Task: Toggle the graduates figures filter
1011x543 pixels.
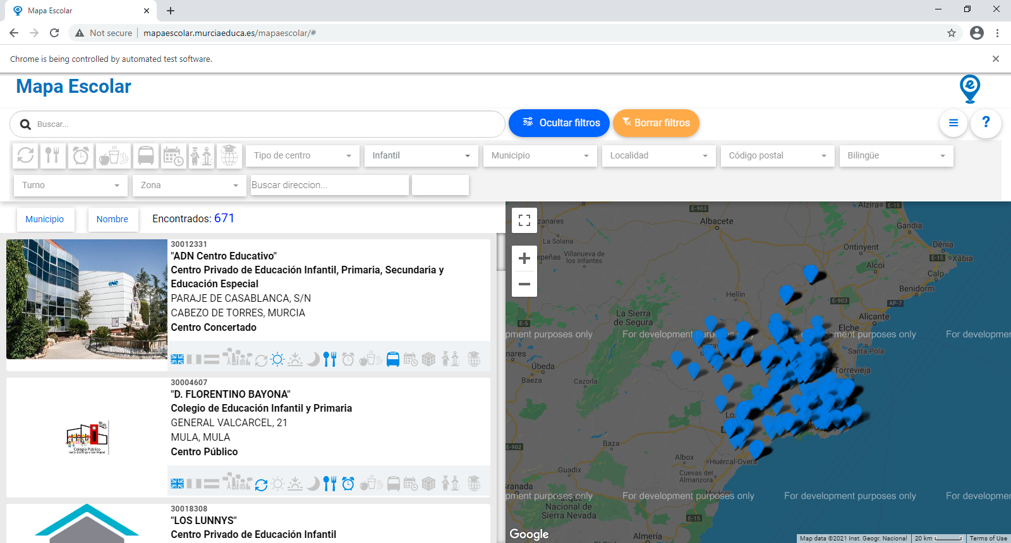Action: pyautogui.click(x=202, y=155)
